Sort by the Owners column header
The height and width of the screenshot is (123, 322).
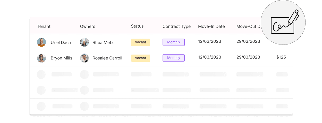tap(88, 27)
